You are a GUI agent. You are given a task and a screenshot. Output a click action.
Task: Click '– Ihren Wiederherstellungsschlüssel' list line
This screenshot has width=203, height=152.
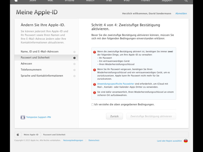pos(116,64)
